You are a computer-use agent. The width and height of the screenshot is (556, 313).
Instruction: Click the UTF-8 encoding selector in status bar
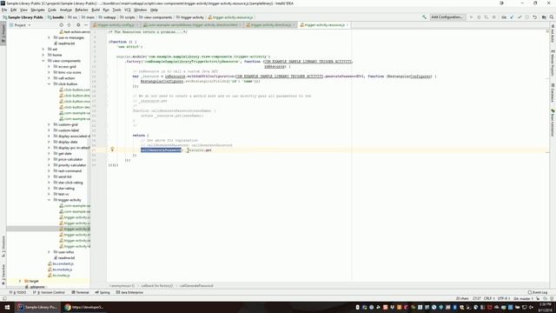[503, 298]
